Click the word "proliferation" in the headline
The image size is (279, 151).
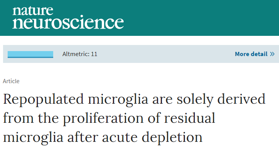(x=103, y=119)
